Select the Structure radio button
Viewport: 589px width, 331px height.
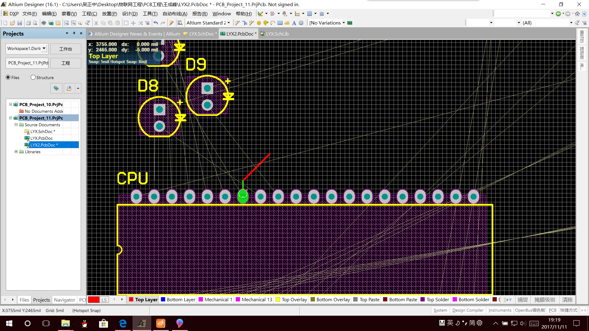coord(33,78)
